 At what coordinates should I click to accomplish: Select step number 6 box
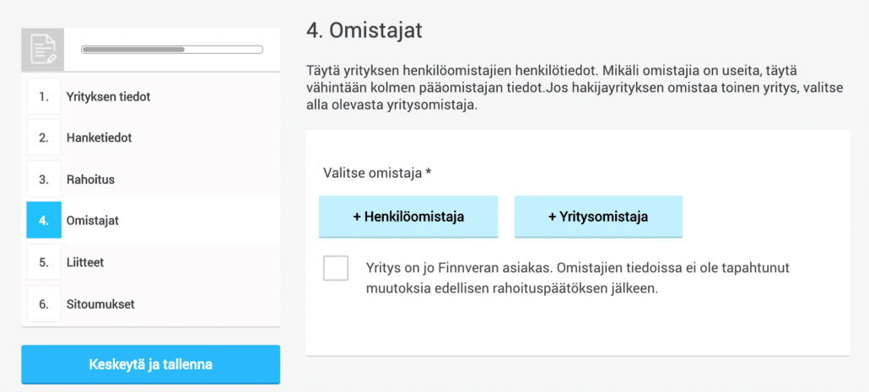[44, 304]
